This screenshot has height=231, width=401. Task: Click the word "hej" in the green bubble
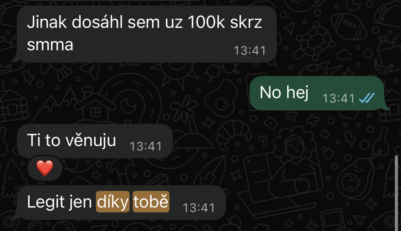[x=297, y=92]
